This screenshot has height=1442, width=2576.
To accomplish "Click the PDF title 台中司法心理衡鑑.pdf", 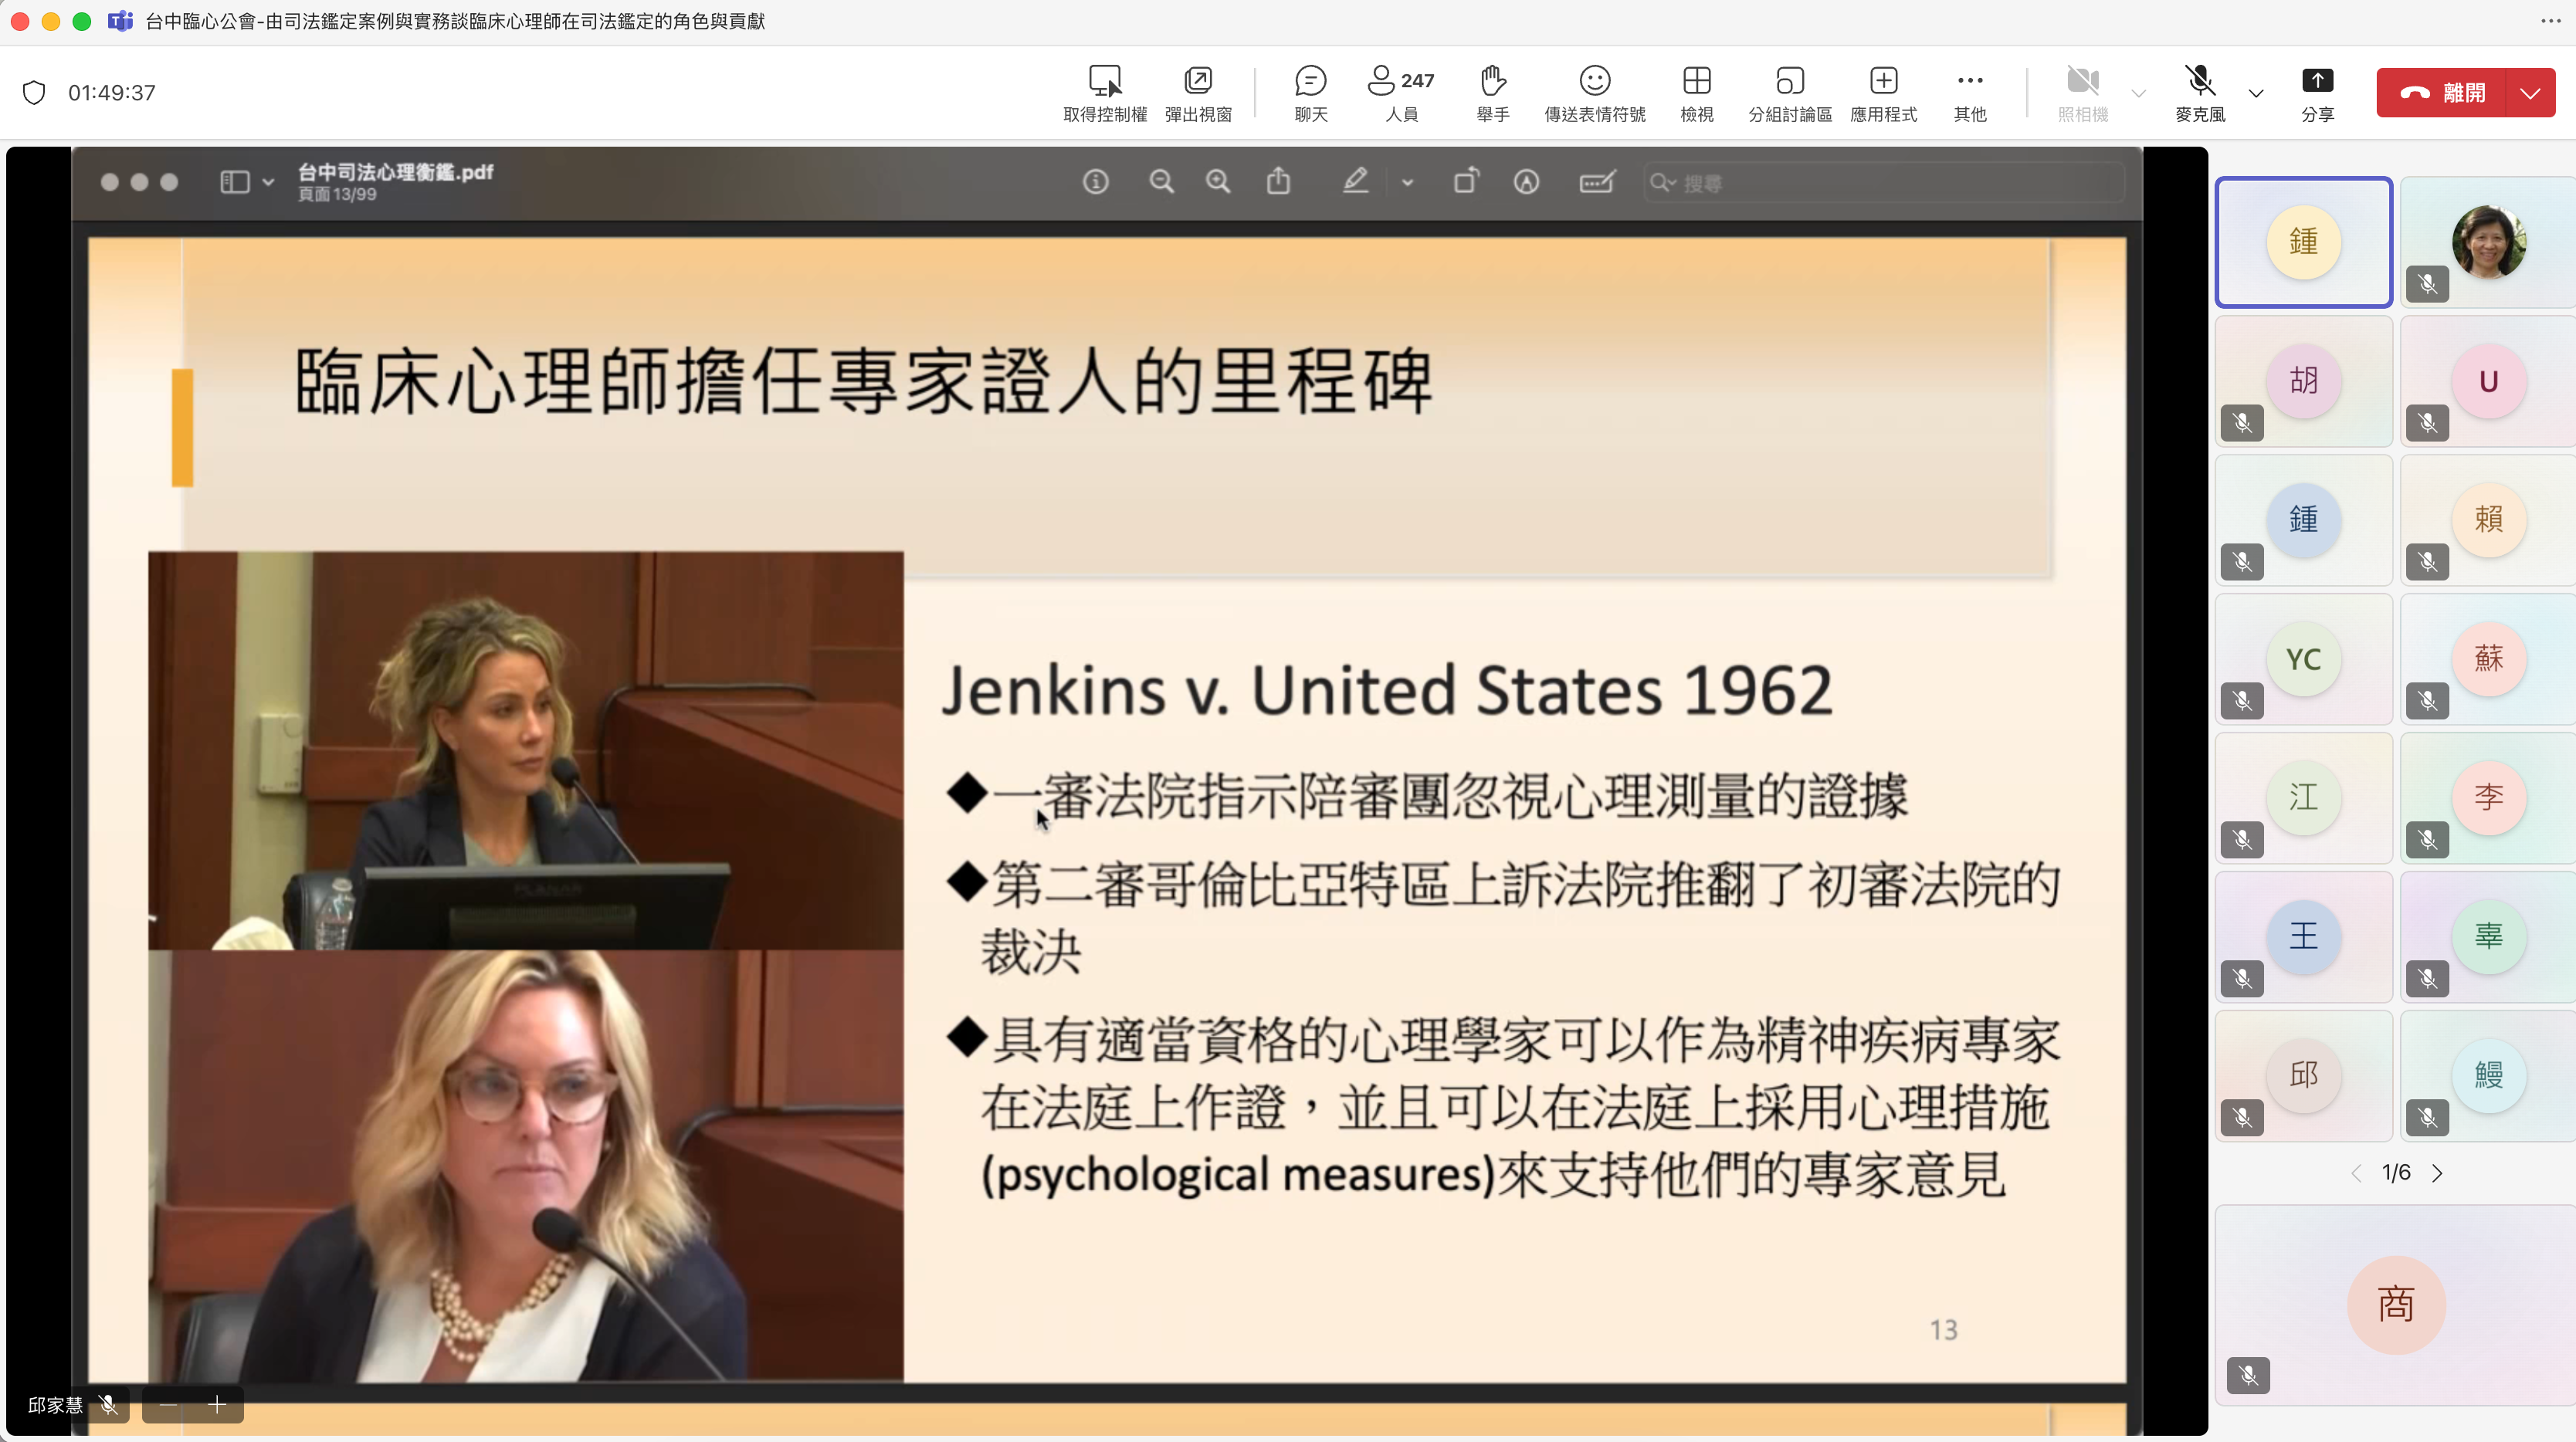I will coord(395,172).
